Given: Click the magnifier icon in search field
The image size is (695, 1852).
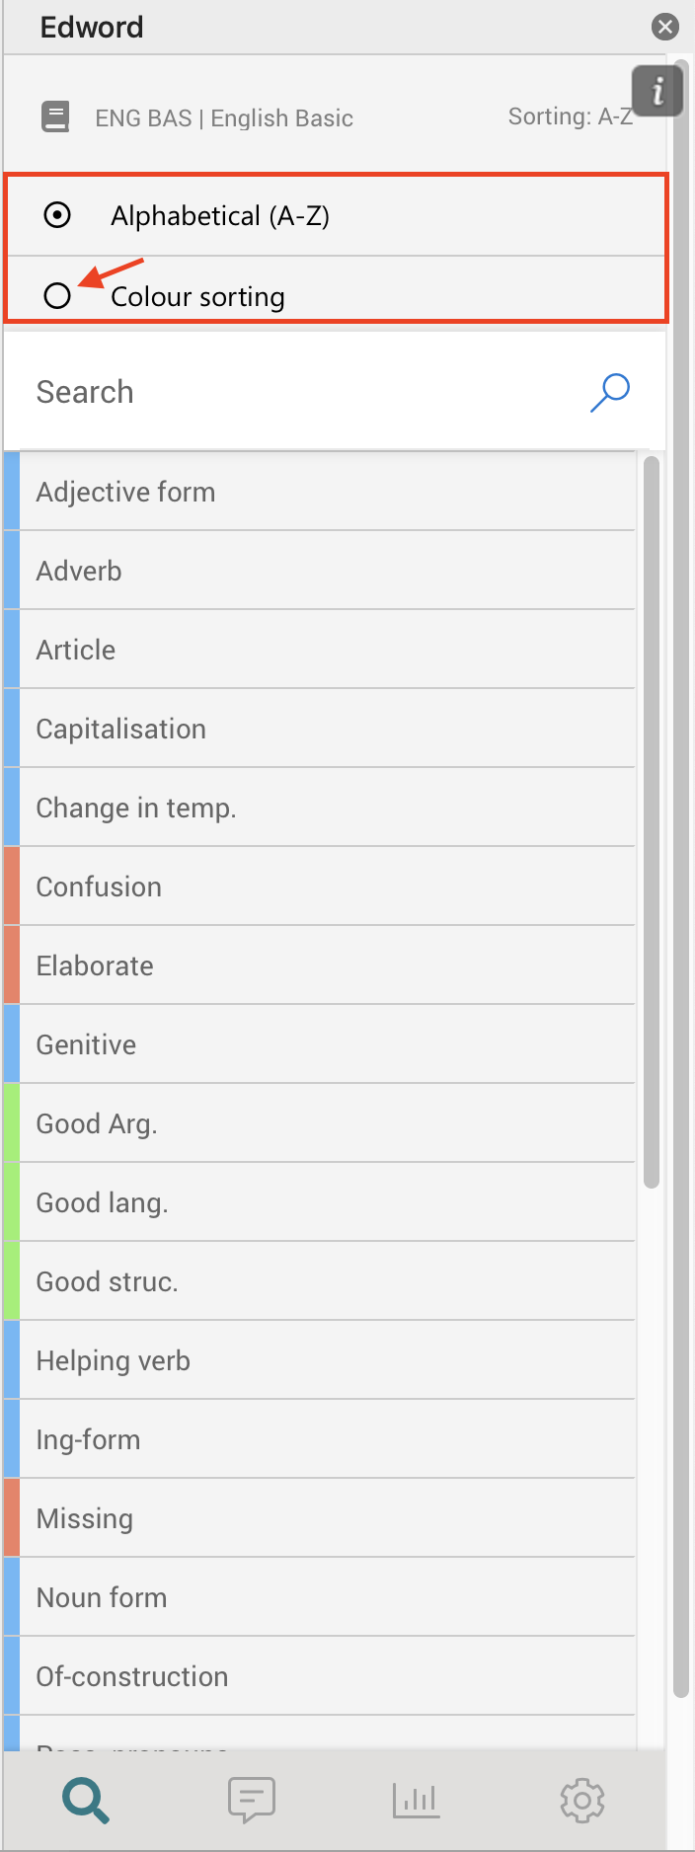Looking at the screenshot, I should point(610,392).
